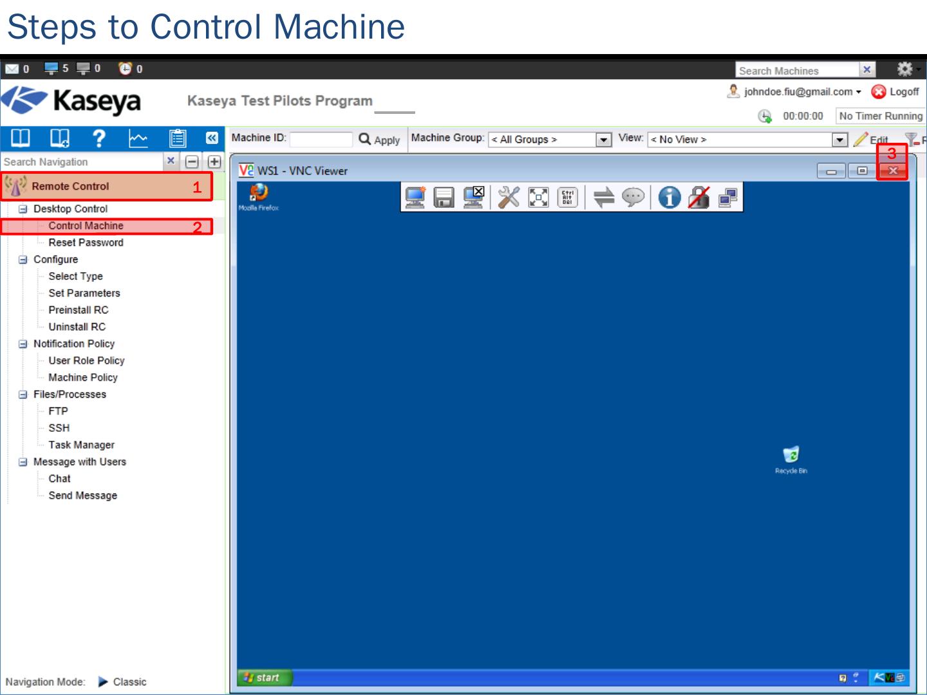The image size is (927, 695).
Task: Collapse the Desktop Control tree node
Action: 23,209
